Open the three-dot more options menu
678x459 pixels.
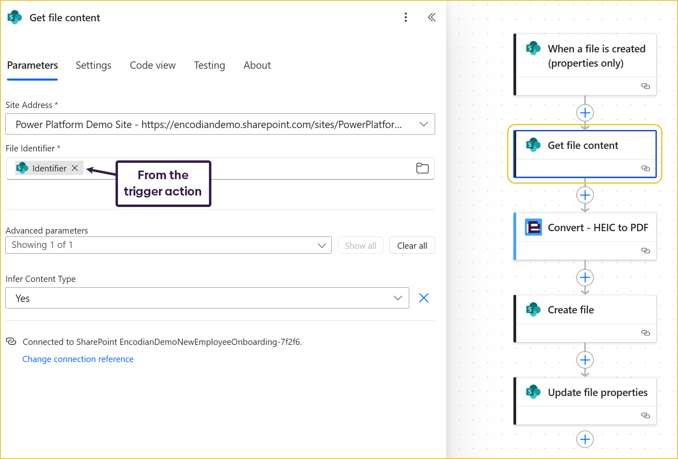[406, 17]
